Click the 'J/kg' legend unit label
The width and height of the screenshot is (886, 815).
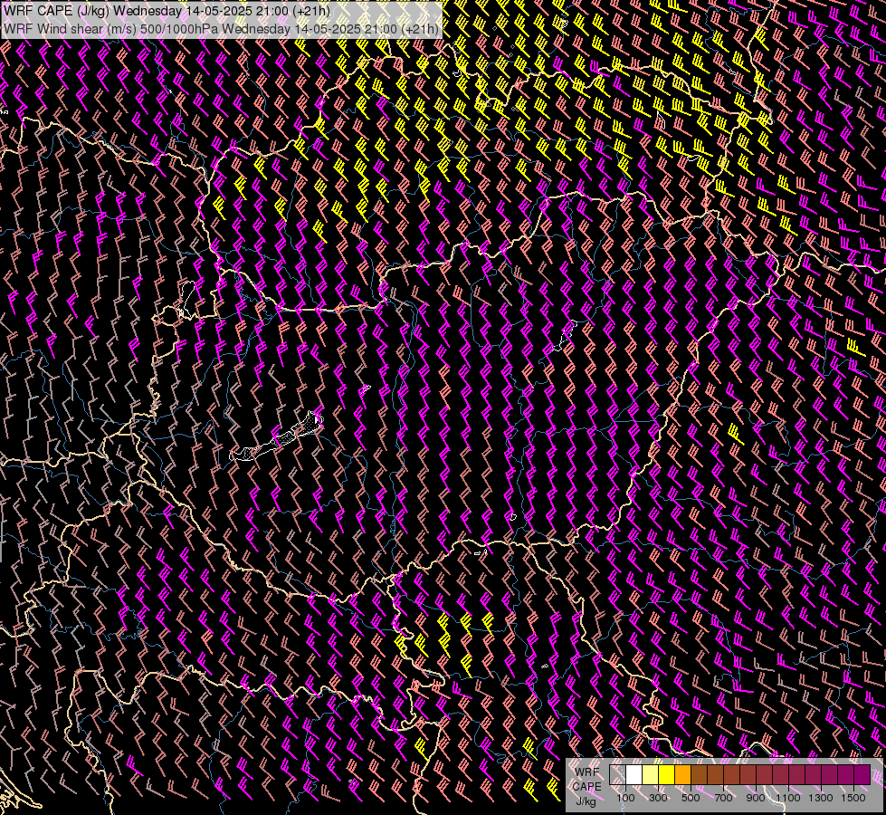[586, 801]
